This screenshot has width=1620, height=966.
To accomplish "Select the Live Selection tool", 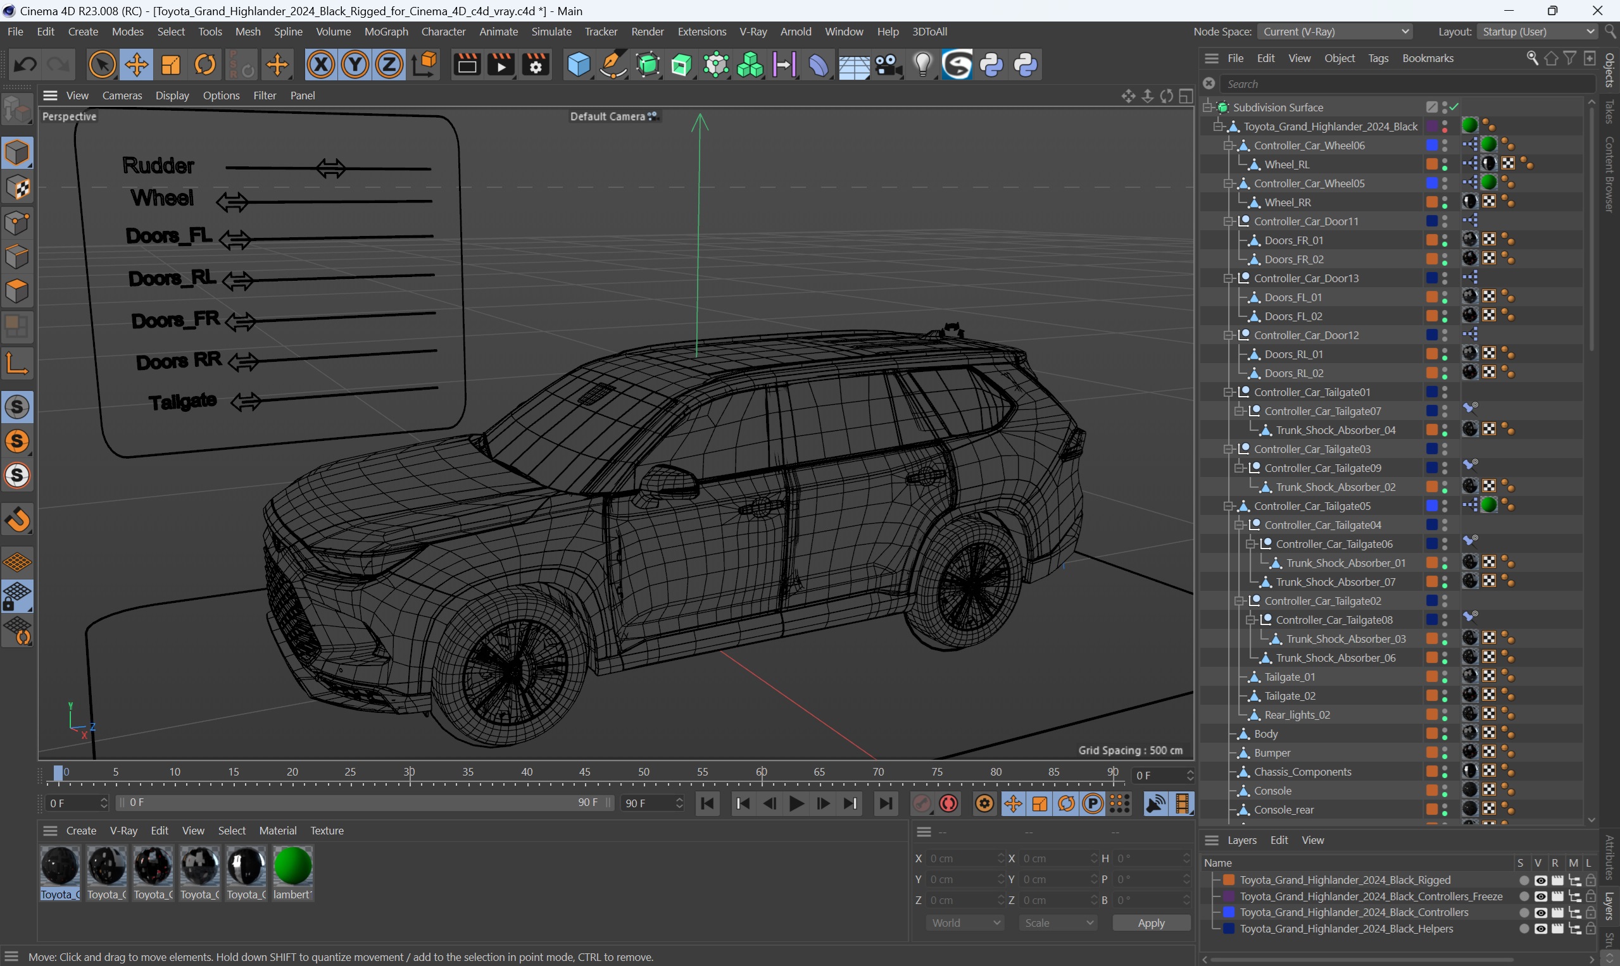I will (x=102, y=65).
